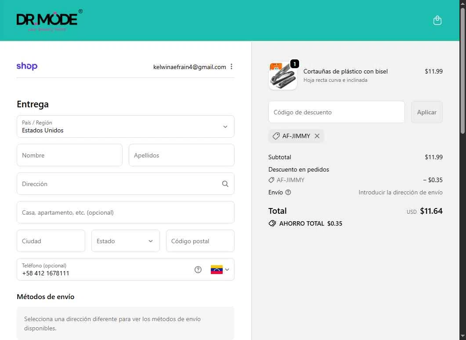The height and width of the screenshot is (340, 466).
Task: Focus the Dirección address field
Action: (126, 184)
